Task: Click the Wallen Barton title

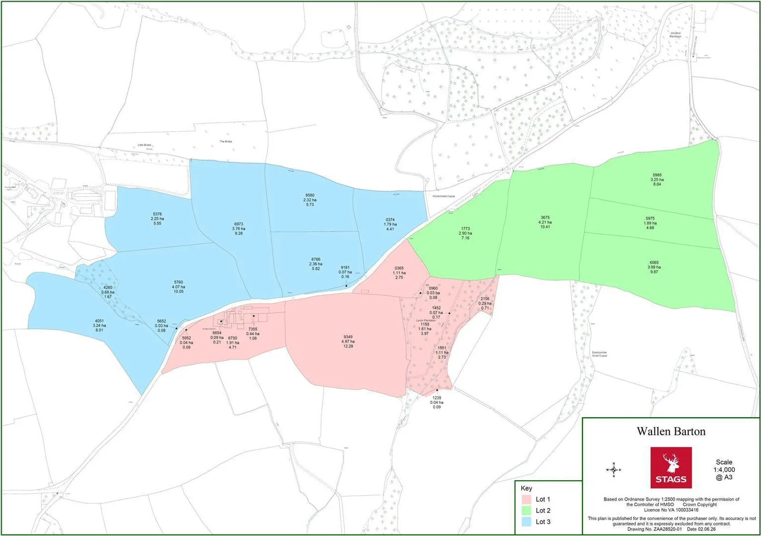Action: pos(671,431)
